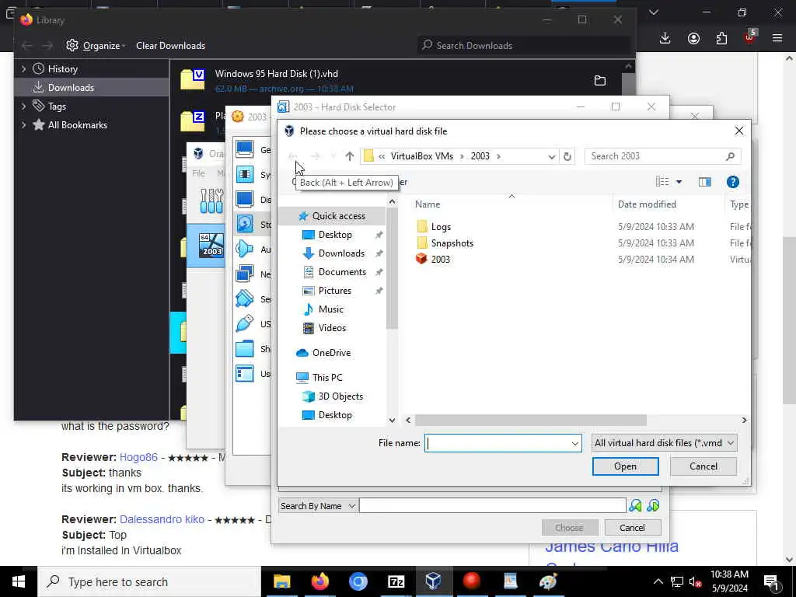The height and width of the screenshot is (597, 796).
Task: Open the Organize menu in Library
Action: tap(96, 46)
